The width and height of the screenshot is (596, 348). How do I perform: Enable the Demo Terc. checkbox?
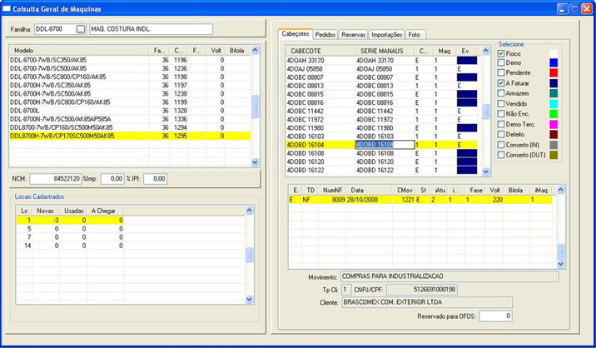pos(501,124)
